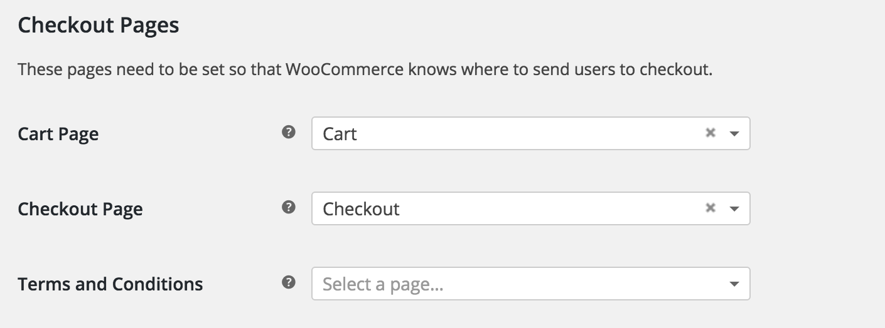Image resolution: width=885 pixels, height=328 pixels.
Task: Click the 'Terms and Conditions' field label
Action: tap(110, 284)
